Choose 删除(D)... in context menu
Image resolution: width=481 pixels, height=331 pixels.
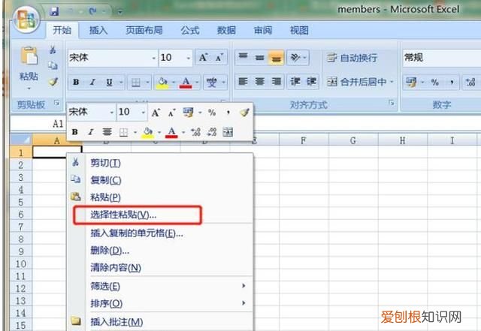160,251
